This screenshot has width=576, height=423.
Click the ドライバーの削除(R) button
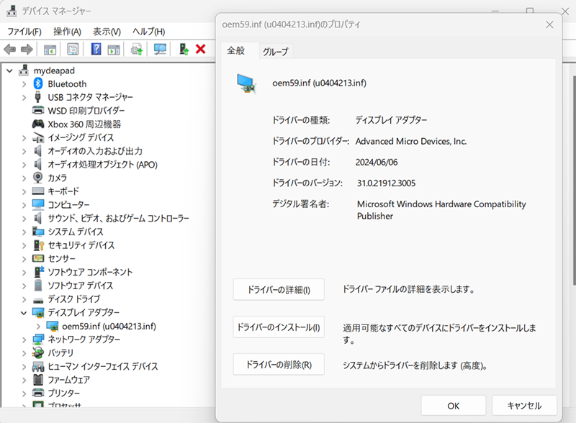[x=279, y=365]
